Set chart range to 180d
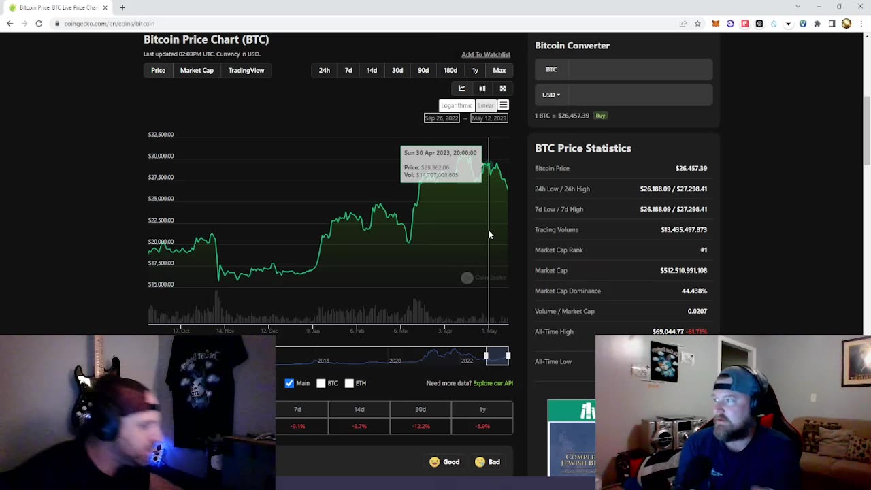The height and width of the screenshot is (490, 871). 450,70
